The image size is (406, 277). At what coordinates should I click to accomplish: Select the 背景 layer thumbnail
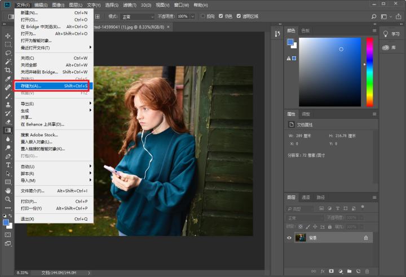301,238
